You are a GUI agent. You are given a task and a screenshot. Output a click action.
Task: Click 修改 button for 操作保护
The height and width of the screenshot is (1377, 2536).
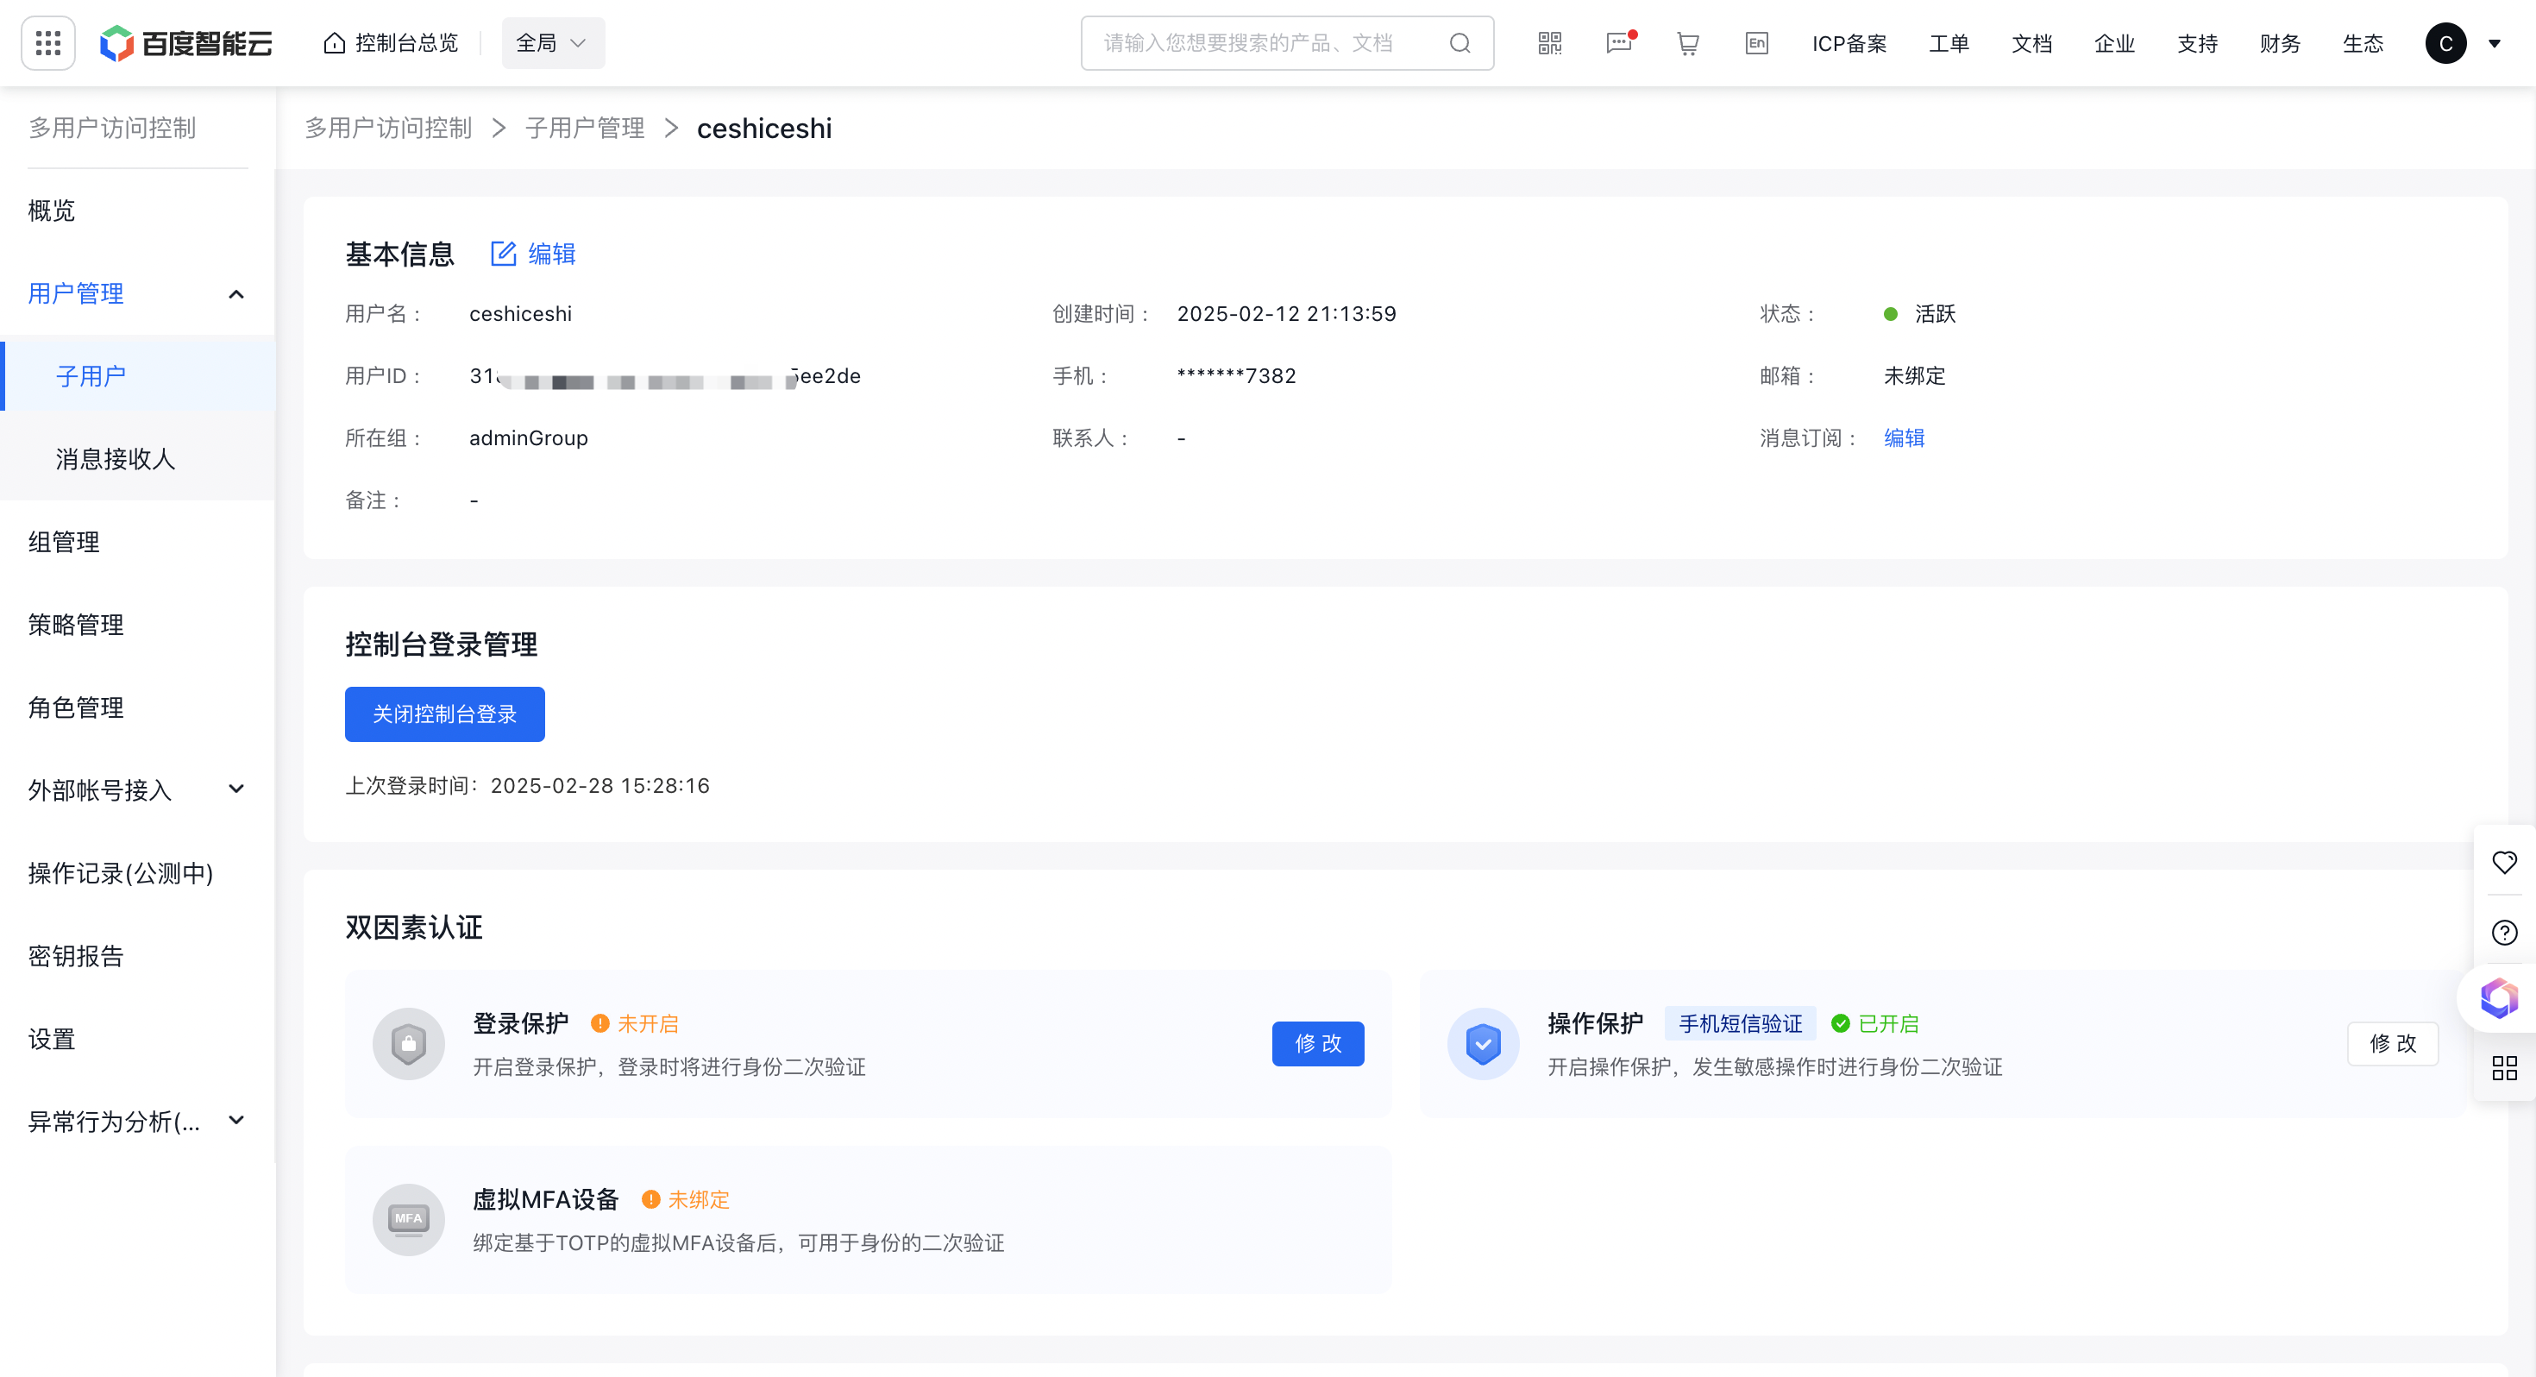[x=2392, y=1044]
